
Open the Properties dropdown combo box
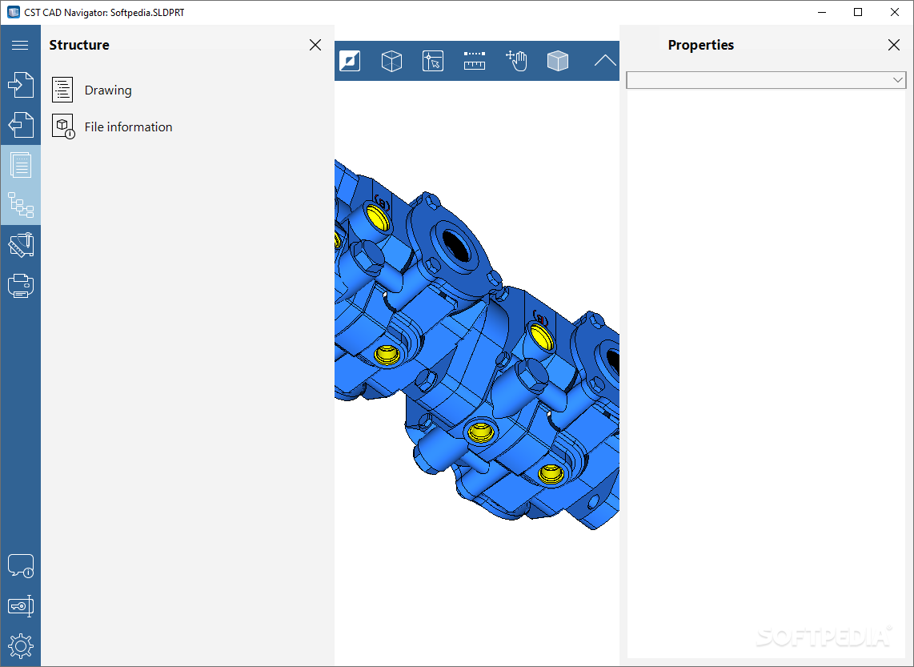766,80
